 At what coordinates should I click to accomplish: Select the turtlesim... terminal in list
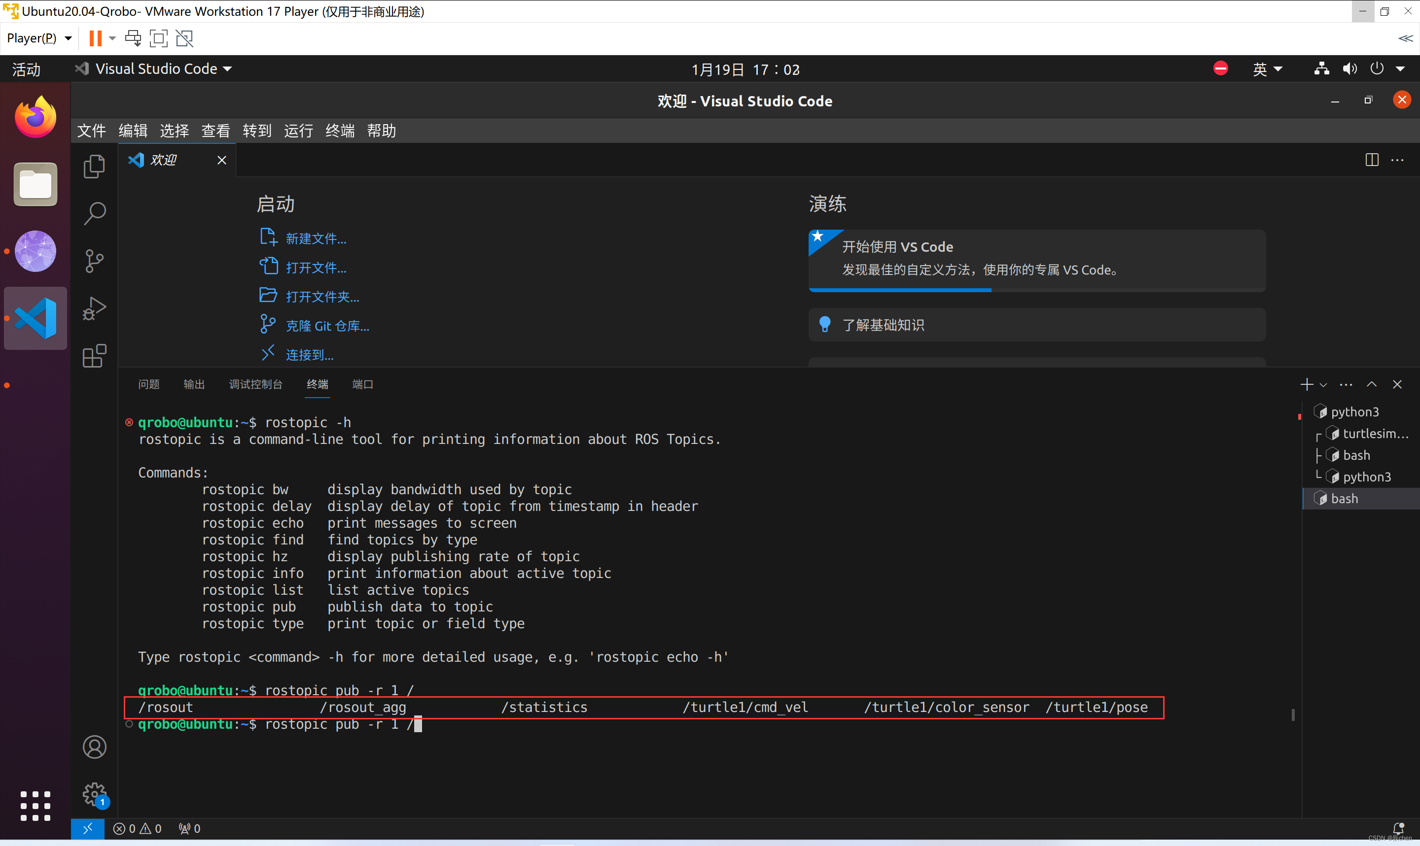tap(1361, 434)
